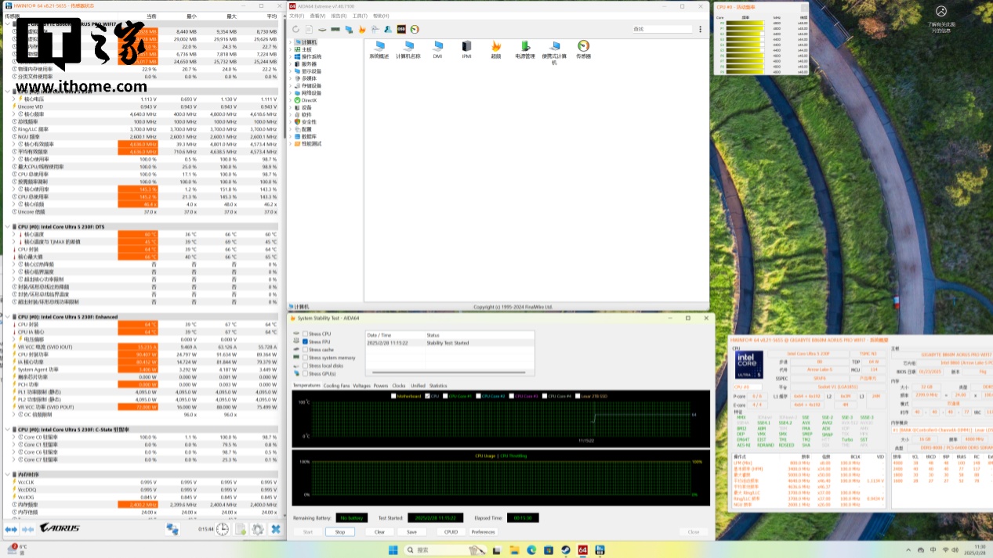The image size is (993, 558).
Task: Switch to the Cooling Fans tab
Action: [x=336, y=386]
